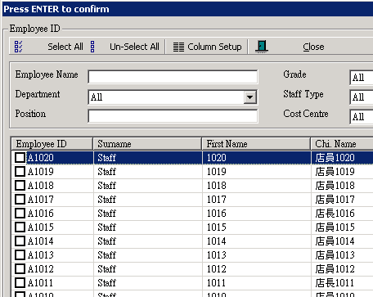Click Chinese name 店長1011
Viewport: 373px width, 297px height.
[x=335, y=283]
